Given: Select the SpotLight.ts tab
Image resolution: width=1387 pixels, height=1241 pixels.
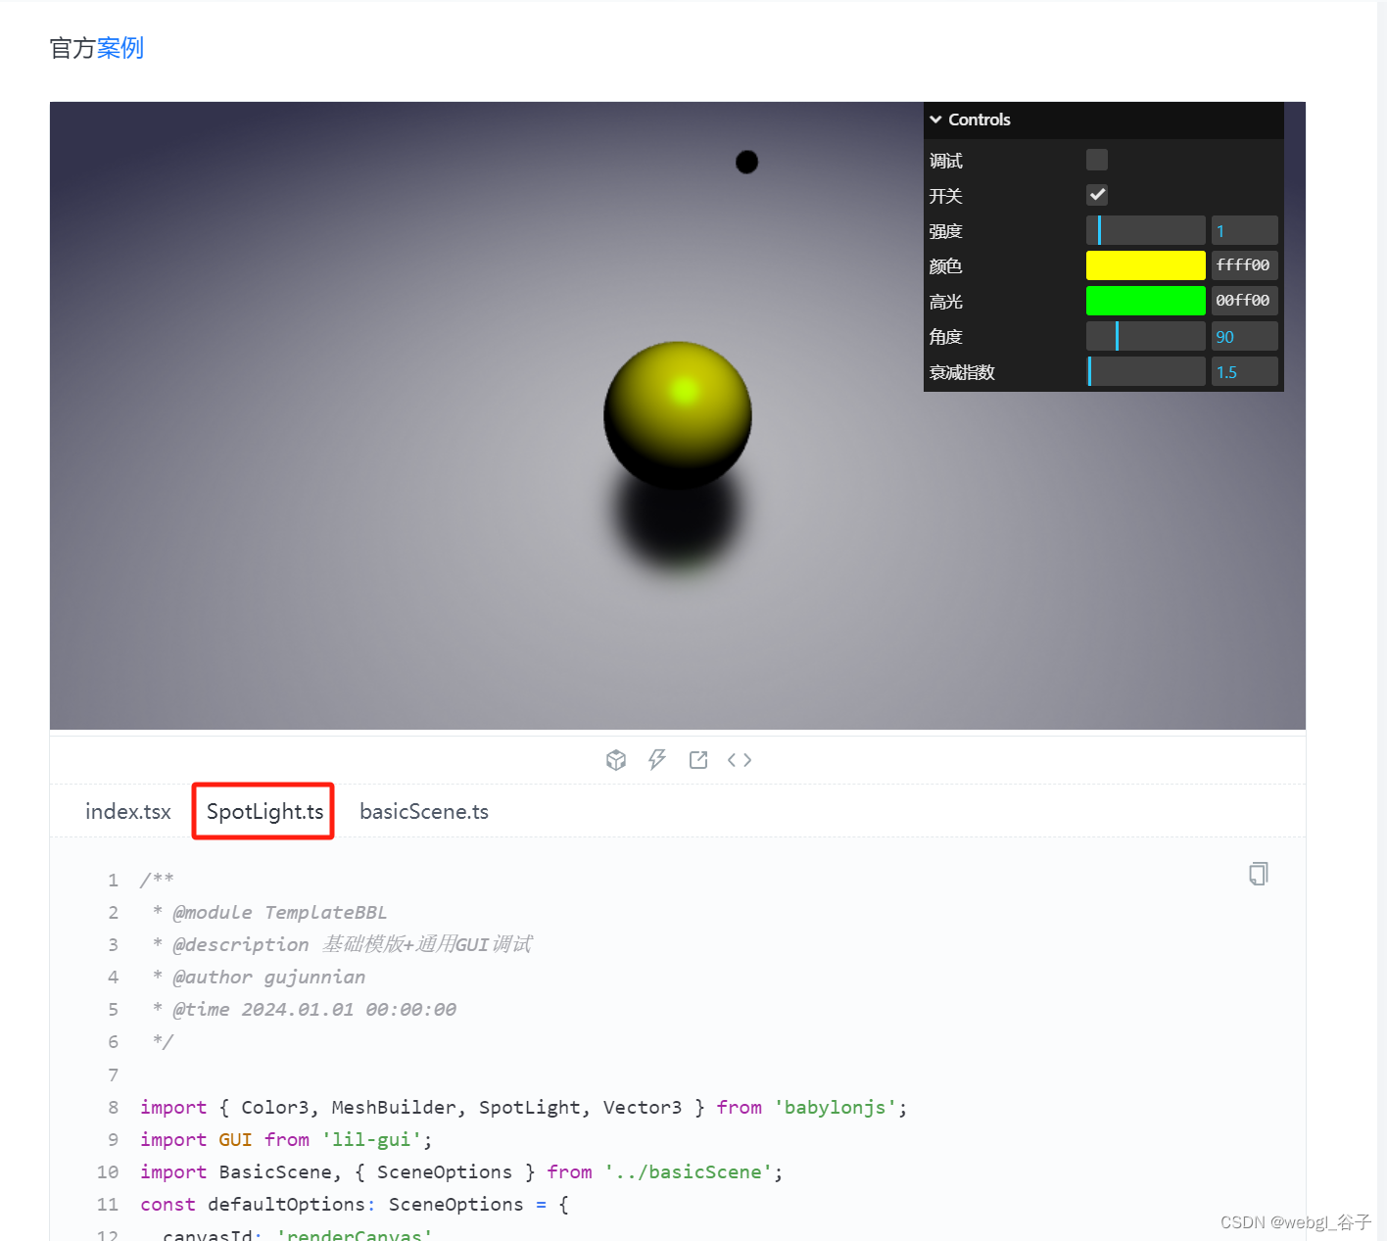Looking at the screenshot, I should (263, 811).
